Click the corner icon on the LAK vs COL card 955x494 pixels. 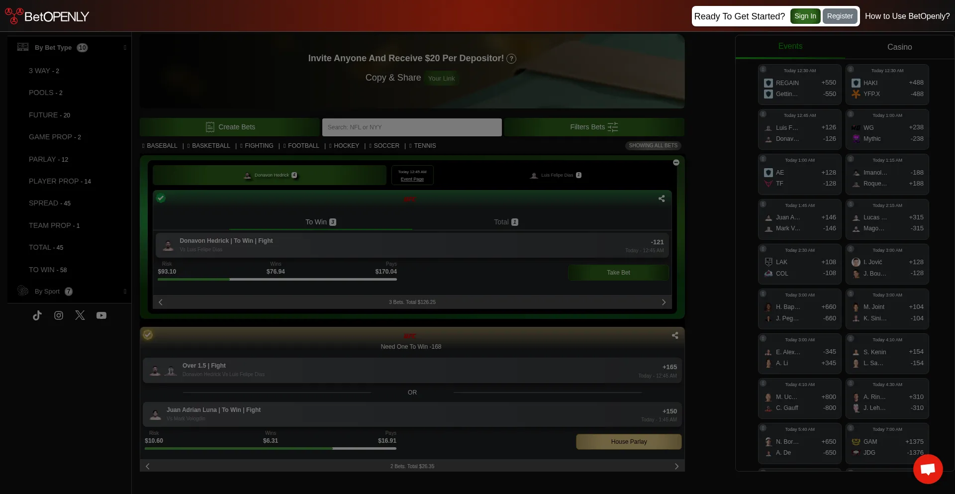(x=763, y=249)
